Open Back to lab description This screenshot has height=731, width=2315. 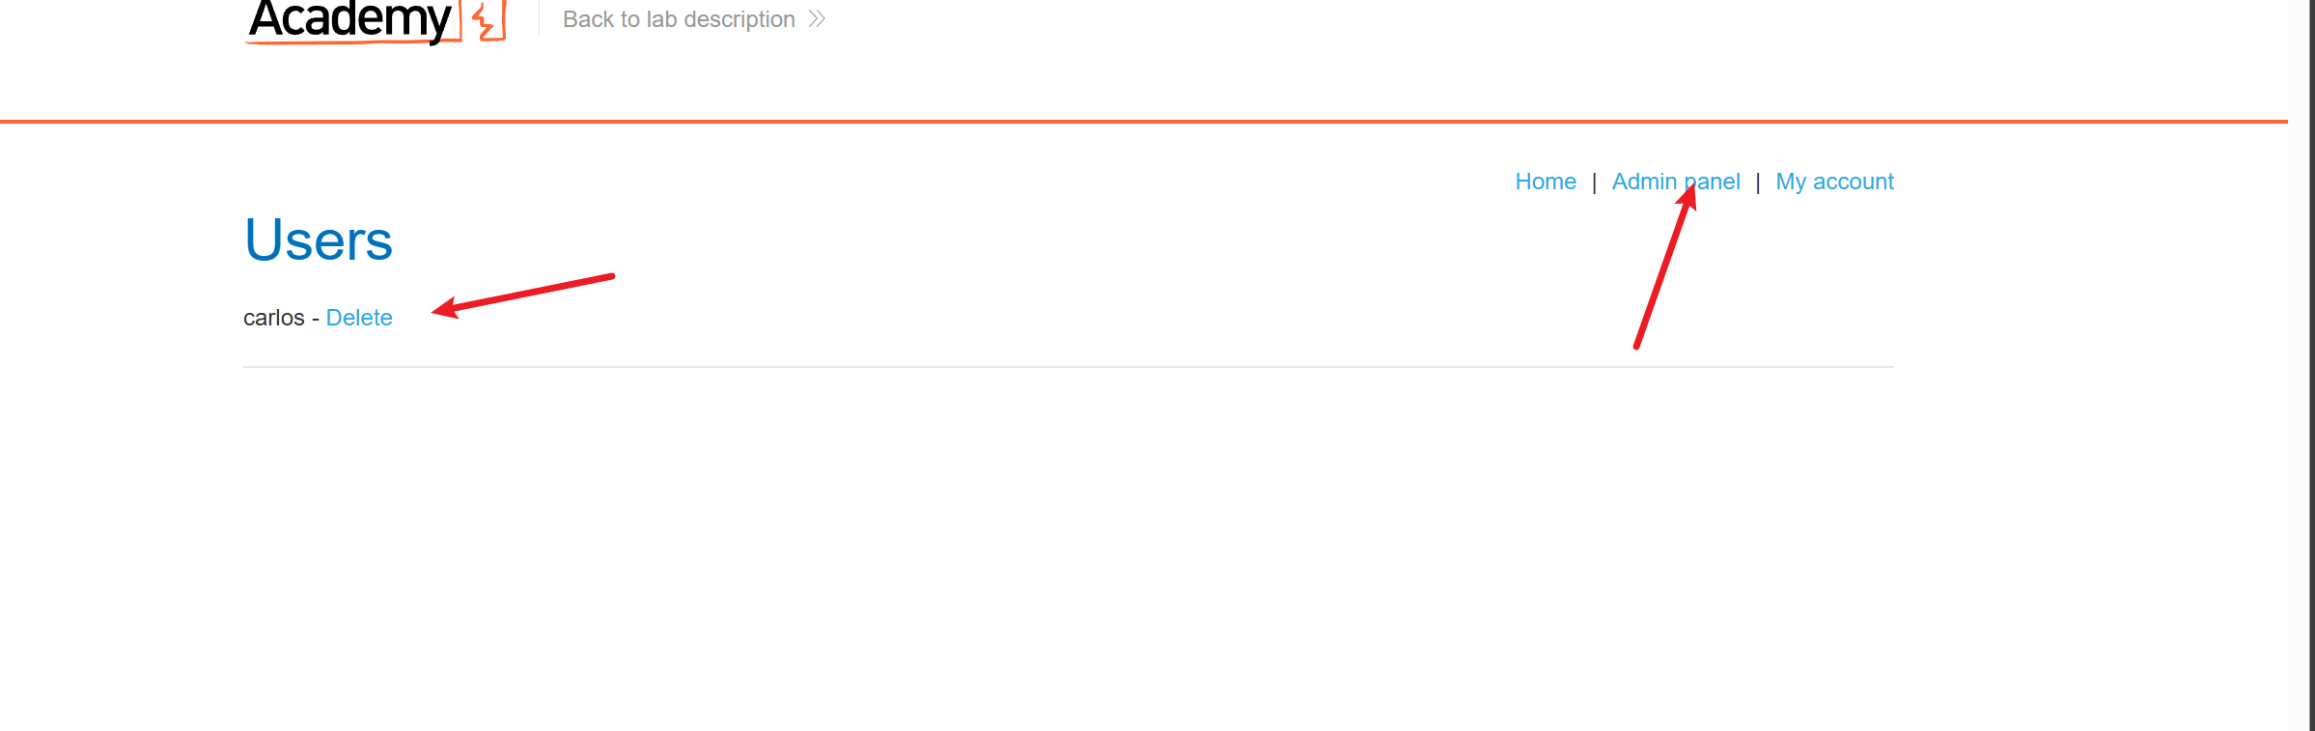click(678, 18)
